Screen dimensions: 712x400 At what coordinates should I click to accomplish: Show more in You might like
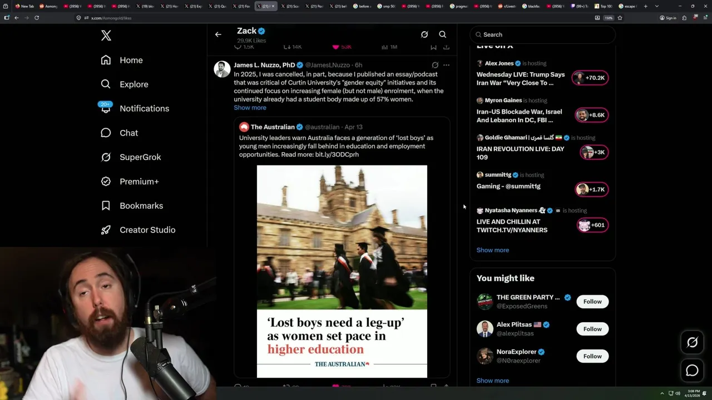click(x=492, y=381)
